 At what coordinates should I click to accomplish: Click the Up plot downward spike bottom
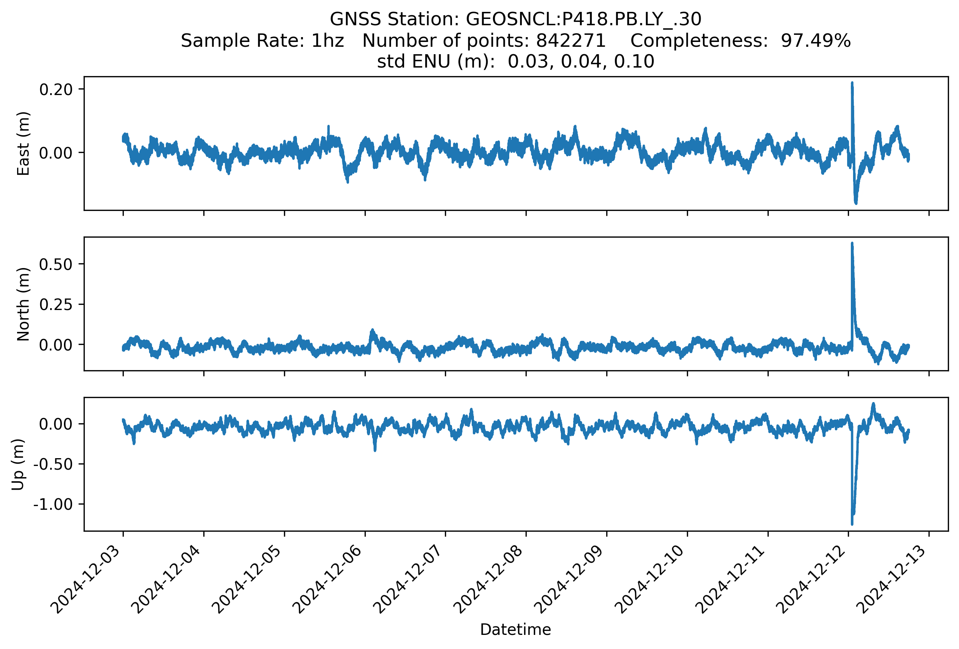[x=852, y=523]
